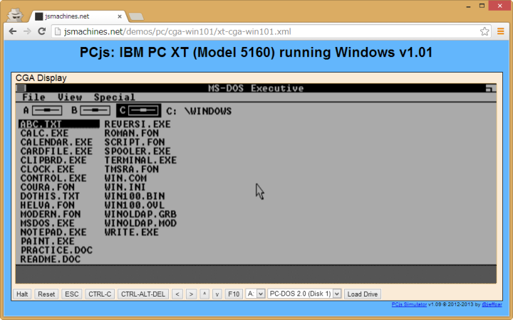
Task: Reload the jsmachines.net page
Action: click(x=41, y=31)
